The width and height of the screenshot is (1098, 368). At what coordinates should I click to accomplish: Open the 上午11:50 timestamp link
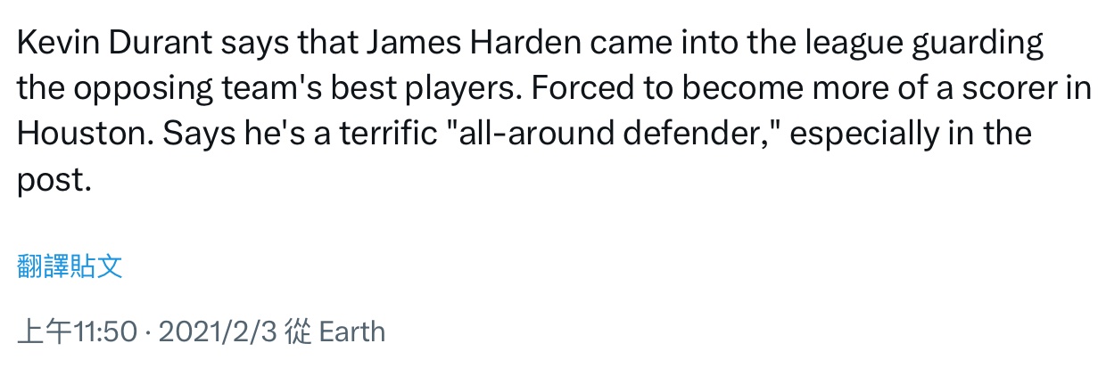click(78, 332)
